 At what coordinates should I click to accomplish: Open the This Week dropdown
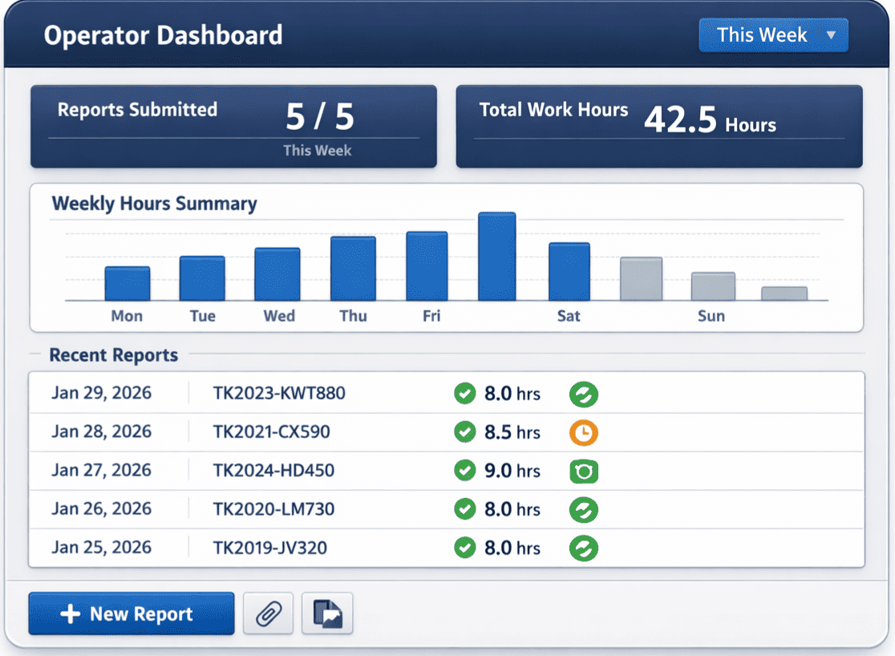pyautogui.click(x=772, y=34)
